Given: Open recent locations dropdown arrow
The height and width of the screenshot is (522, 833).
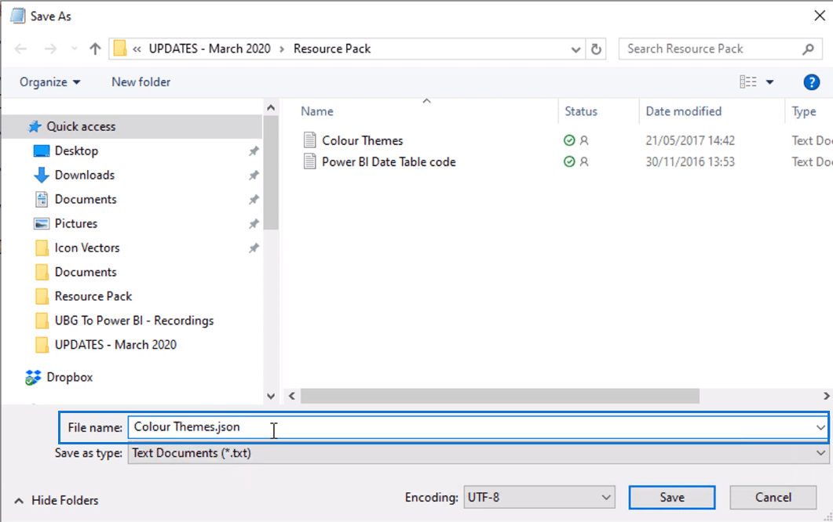Looking at the screenshot, I should point(74,49).
